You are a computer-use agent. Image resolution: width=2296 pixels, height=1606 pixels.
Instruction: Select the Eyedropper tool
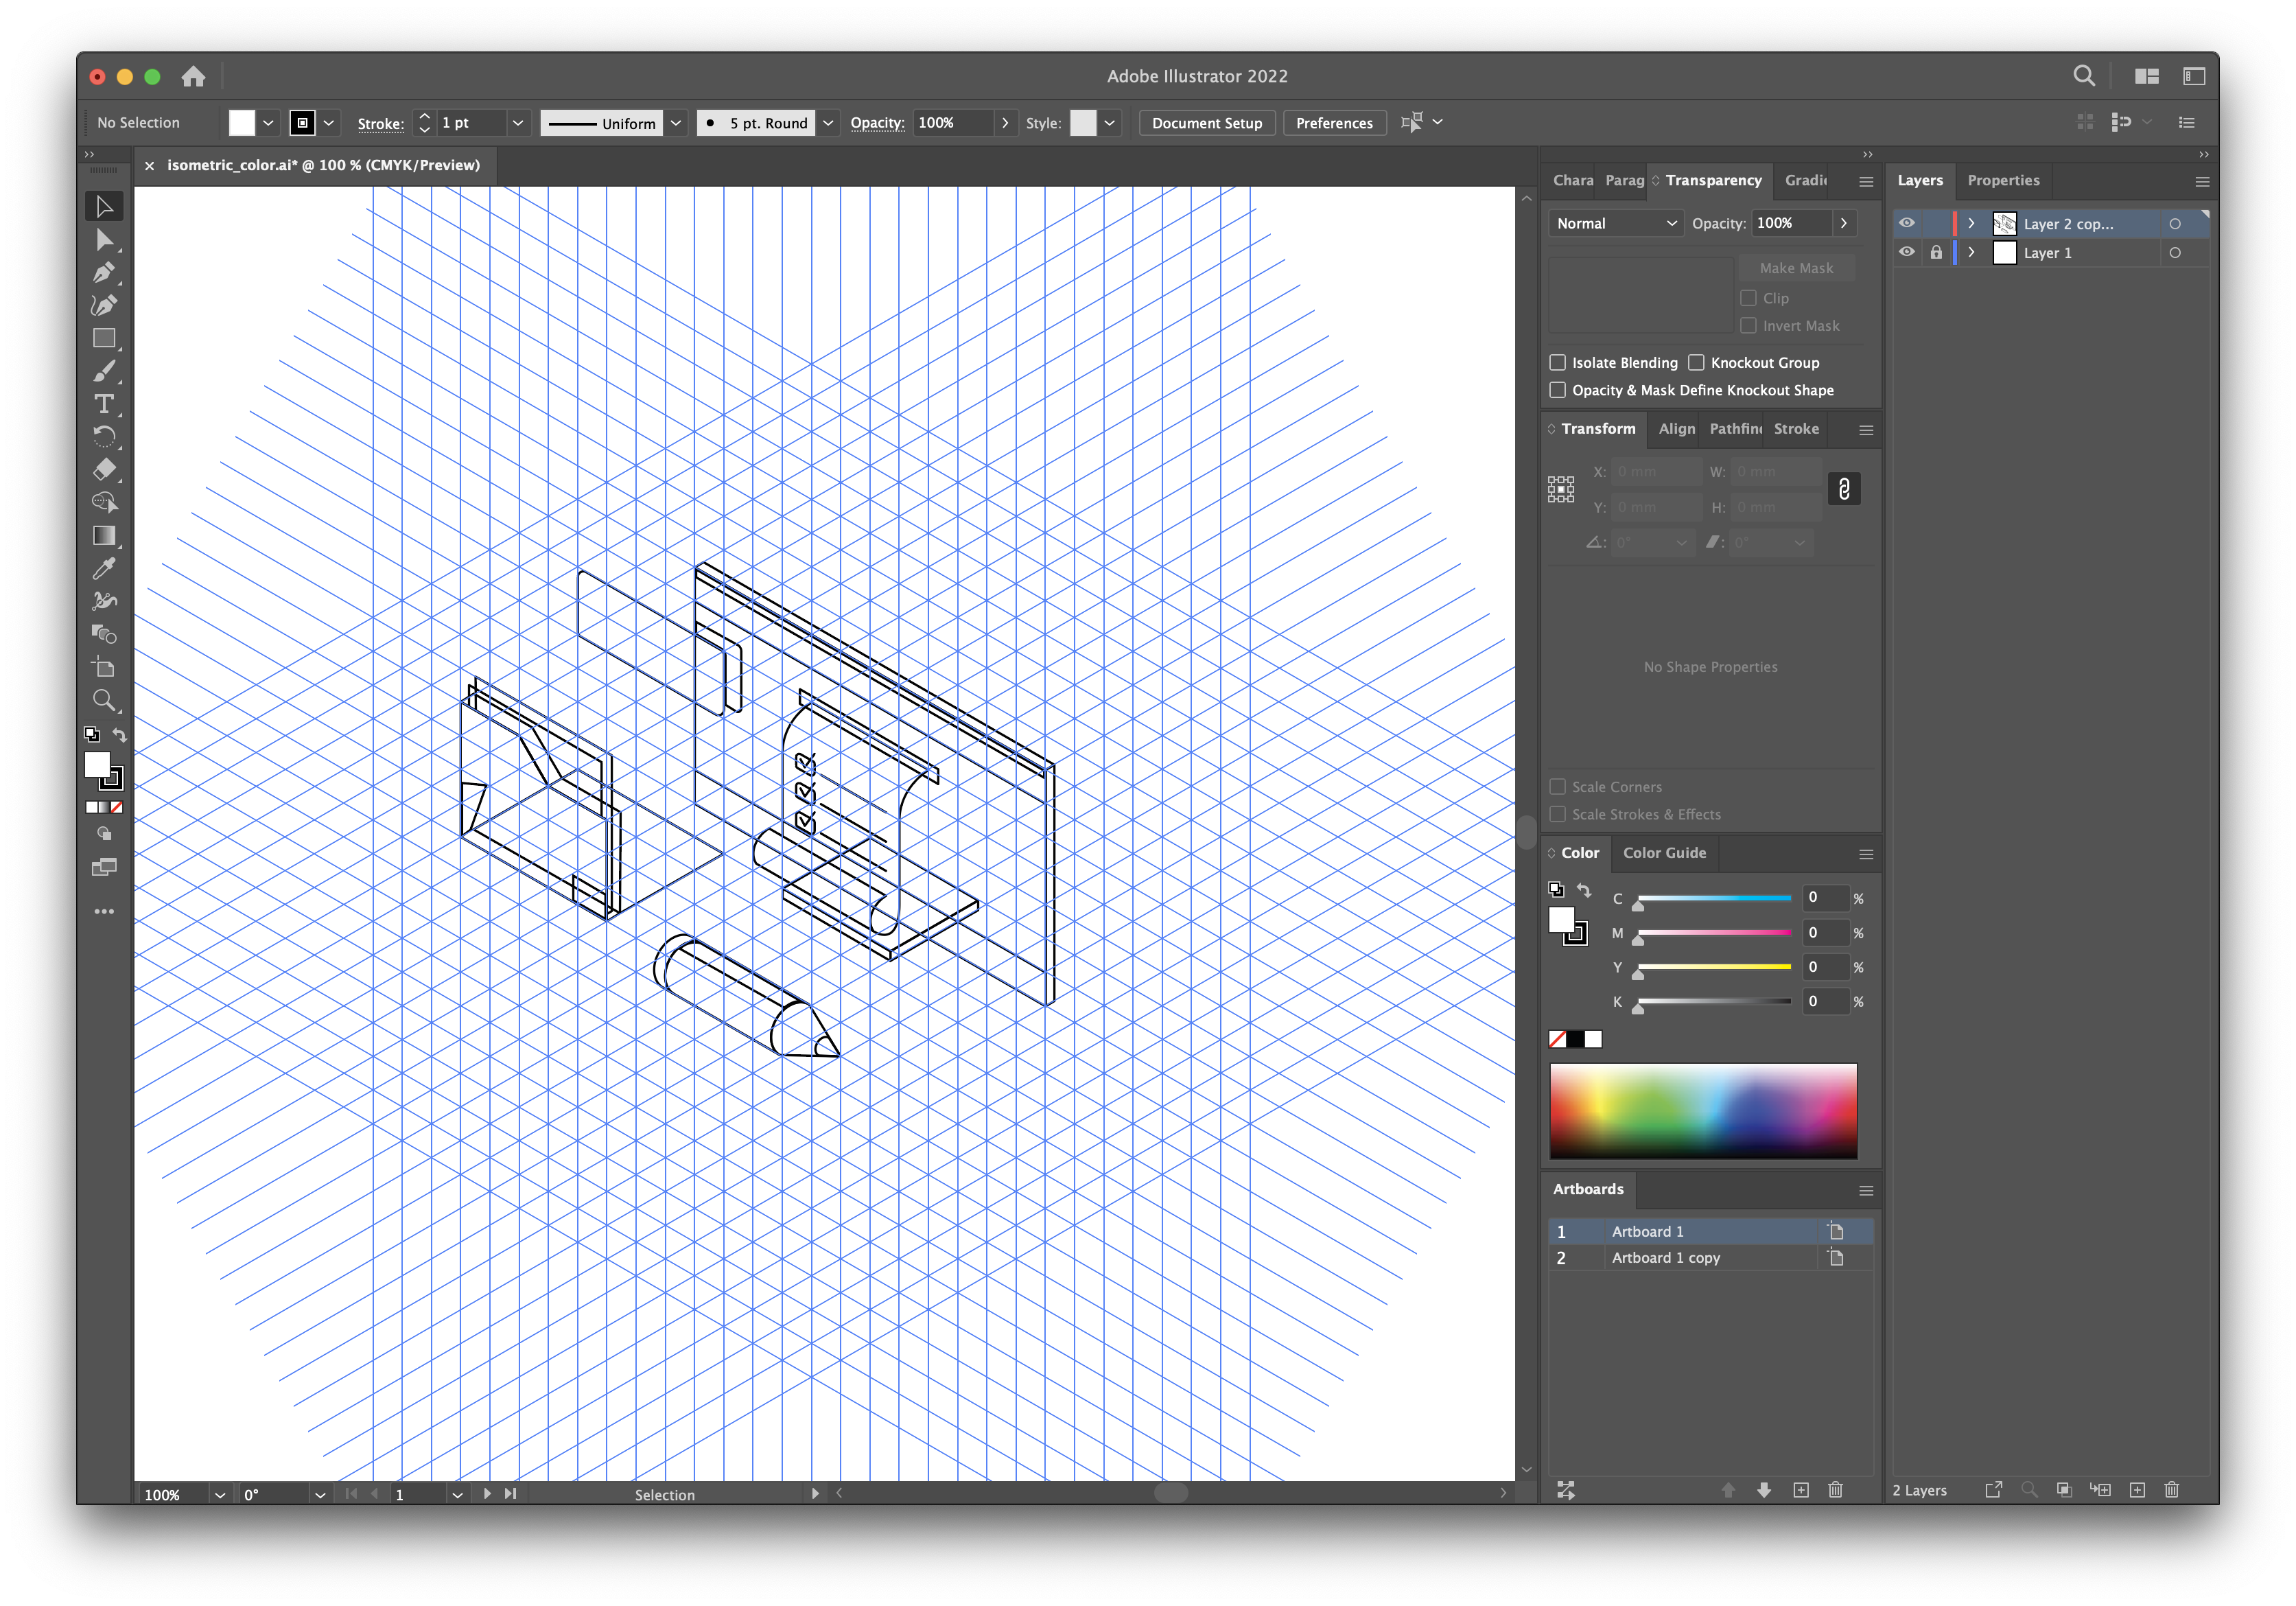[104, 568]
